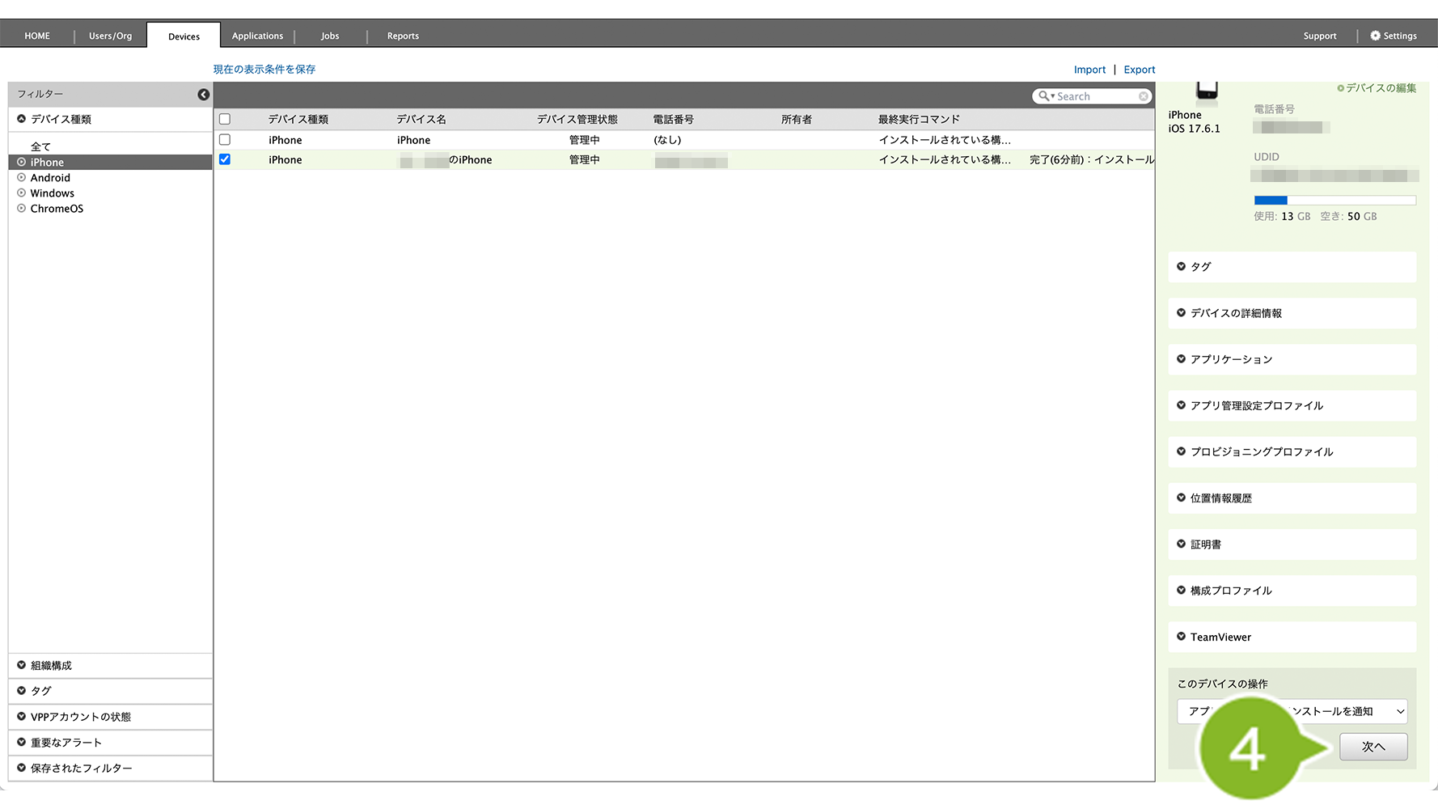
Task: Open the device operation dropdown
Action: pos(1292,711)
